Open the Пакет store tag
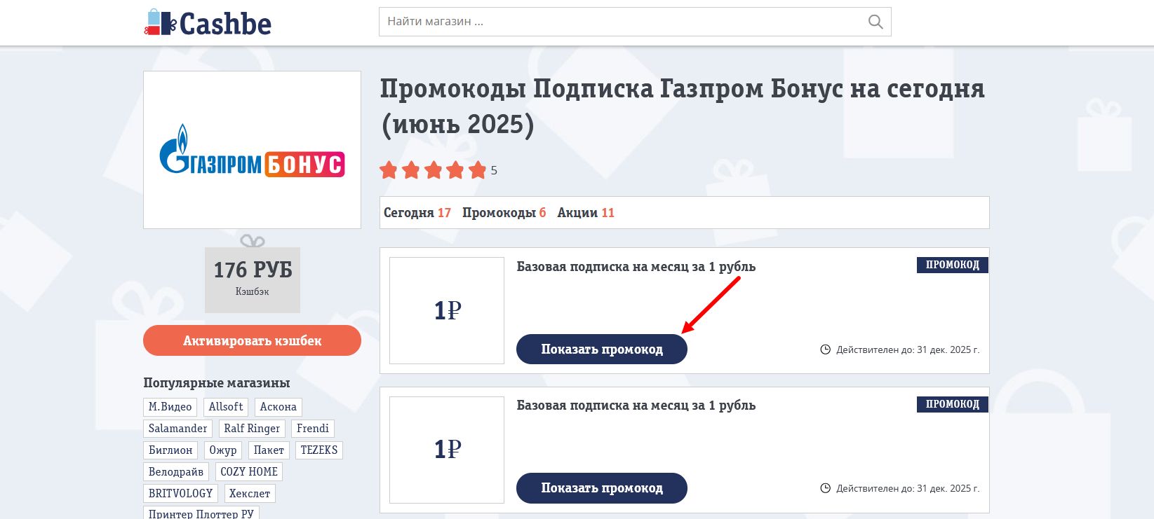Screen dimensions: 1154x519 269,450
